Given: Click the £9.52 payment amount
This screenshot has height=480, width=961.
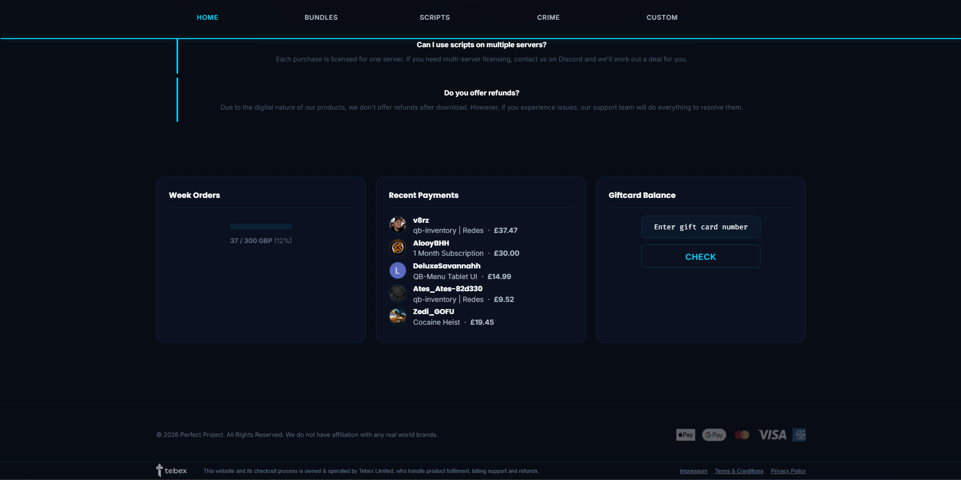Looking at the screenshot, I should click(x=504, y=299).
